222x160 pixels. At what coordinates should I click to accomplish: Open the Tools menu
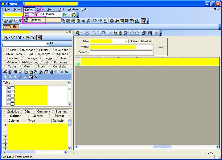pos(51,9)
